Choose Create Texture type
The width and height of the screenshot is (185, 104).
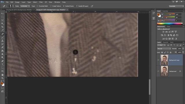click(x=55, y=6)
